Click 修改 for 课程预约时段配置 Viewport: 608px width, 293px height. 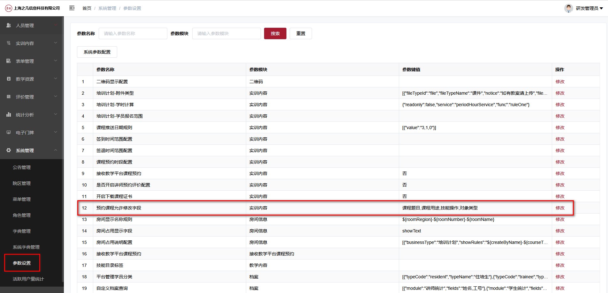(560, 162)
